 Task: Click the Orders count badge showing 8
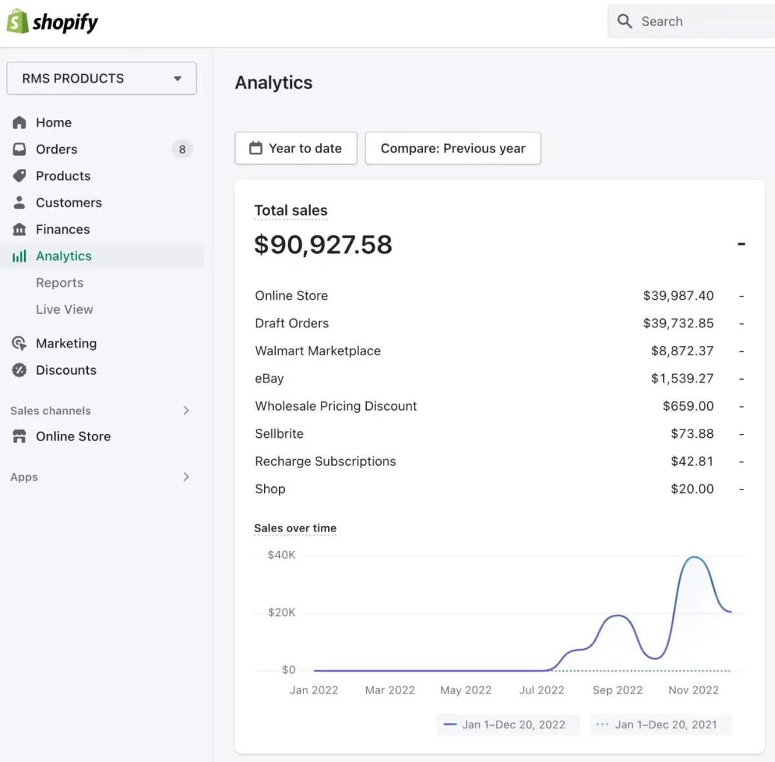pyautogui.click(x=182, y=149)
